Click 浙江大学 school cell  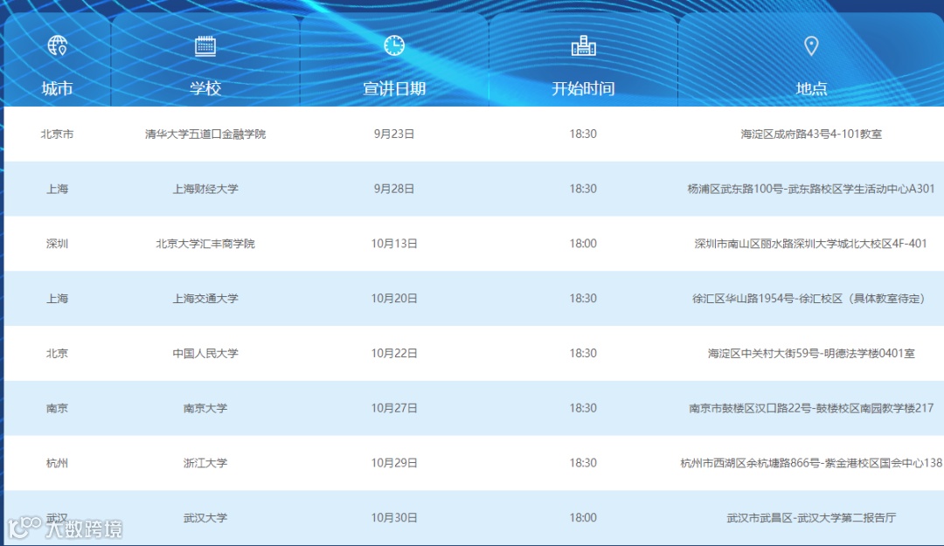[x=205, y=463]
